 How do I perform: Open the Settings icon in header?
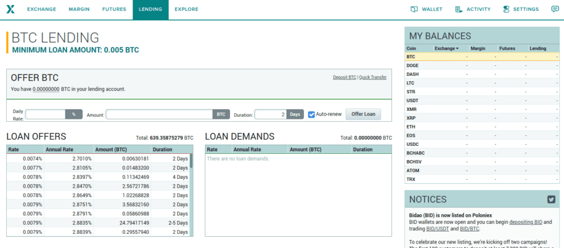coord(506,9)
